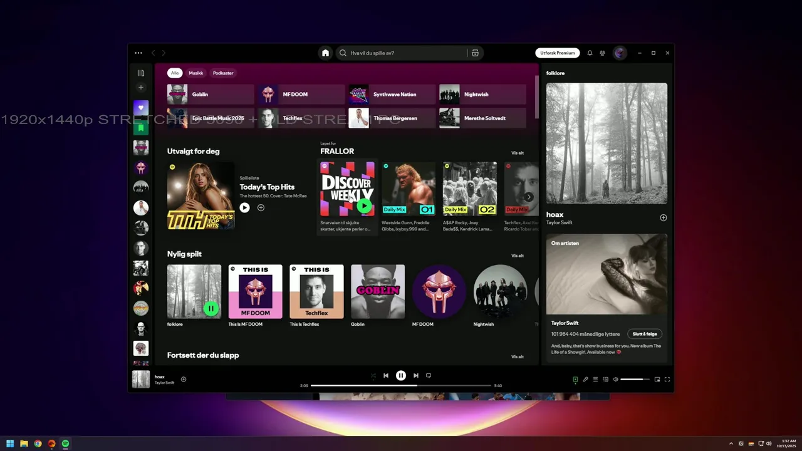Show lyrics with microphone icon
This screenshot has width=802, height=451.
(x=585, y=380)
